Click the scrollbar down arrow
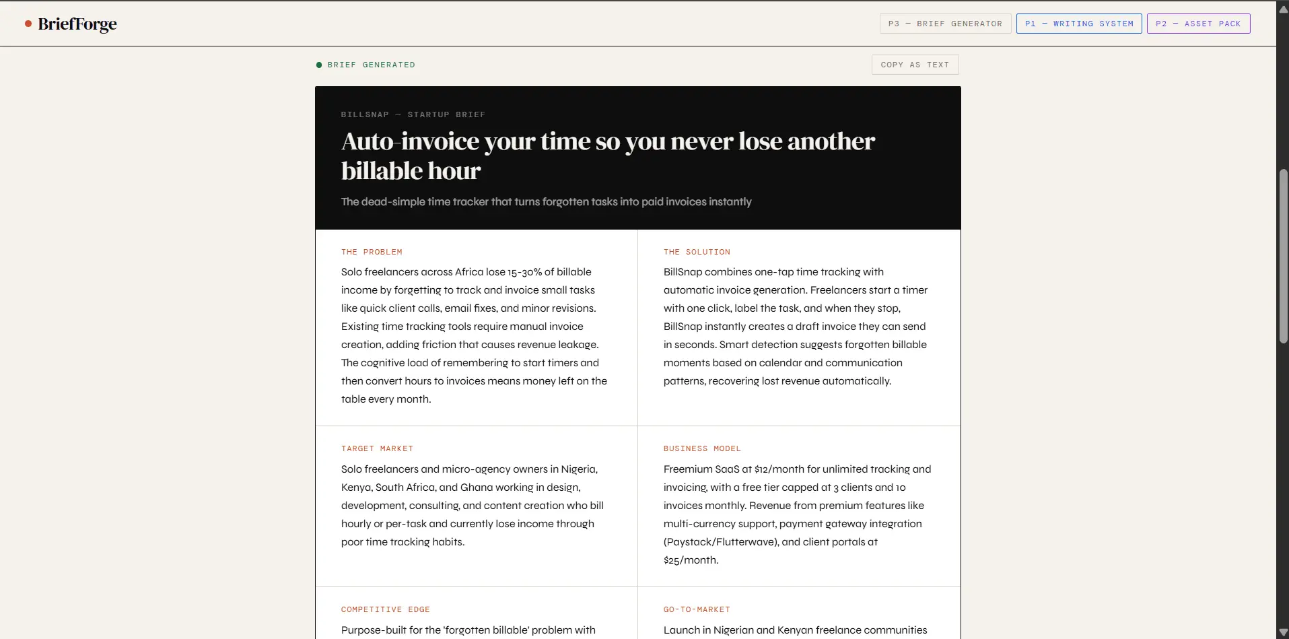1289x639 pixels. pyautogui.click(x=1283, y=632)
